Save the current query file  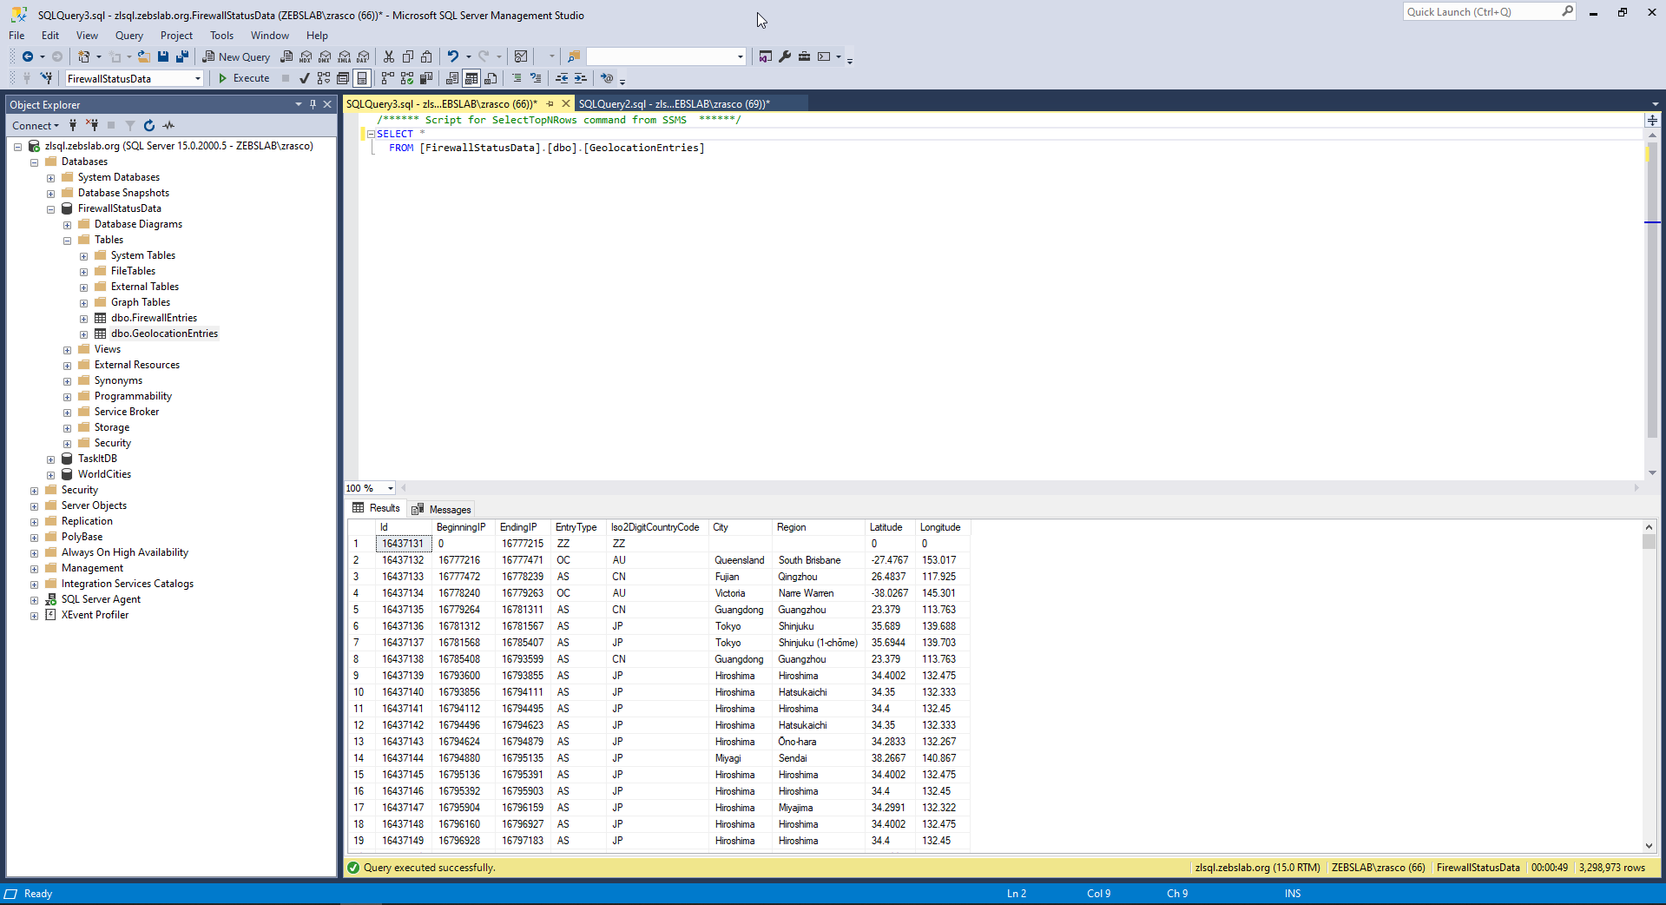click(163, 56)
